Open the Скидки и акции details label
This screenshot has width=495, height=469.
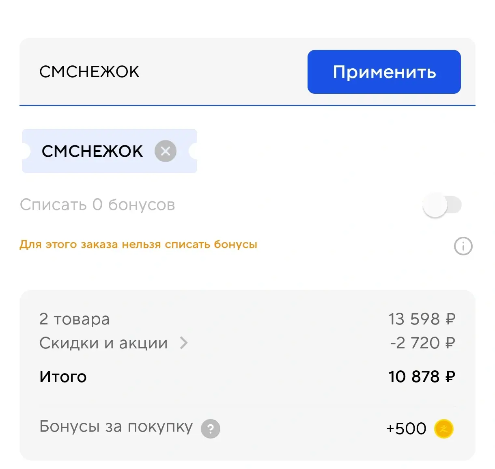coord(103,343)
